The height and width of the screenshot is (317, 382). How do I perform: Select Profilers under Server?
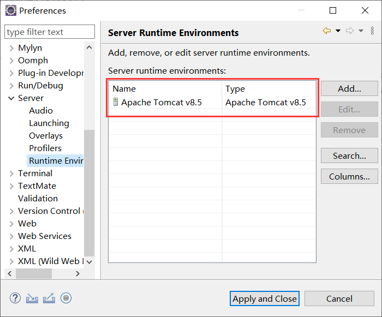[45, 148]
